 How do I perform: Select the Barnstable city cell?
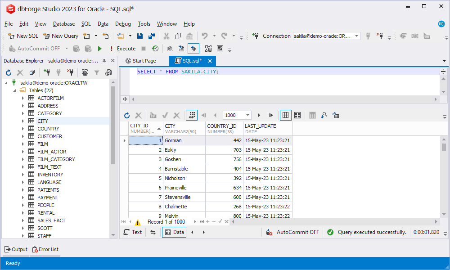[x=184, y=169]
